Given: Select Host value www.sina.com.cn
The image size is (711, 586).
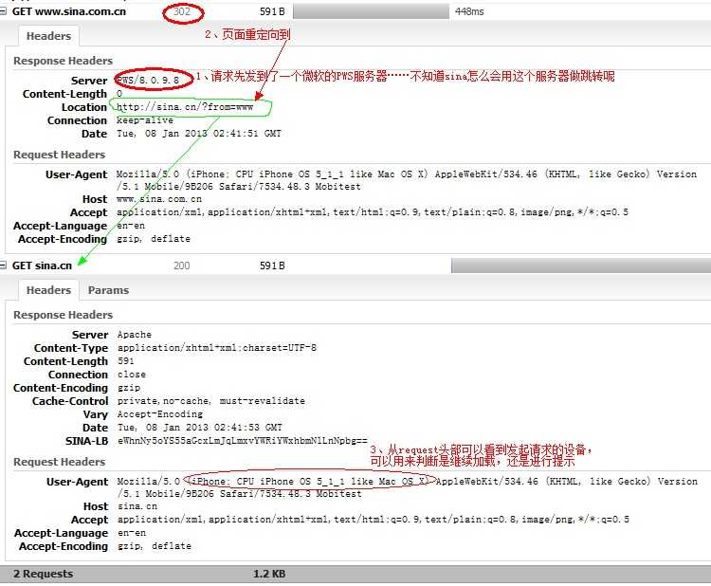Looking at the screenshot, I should [159, 199].
